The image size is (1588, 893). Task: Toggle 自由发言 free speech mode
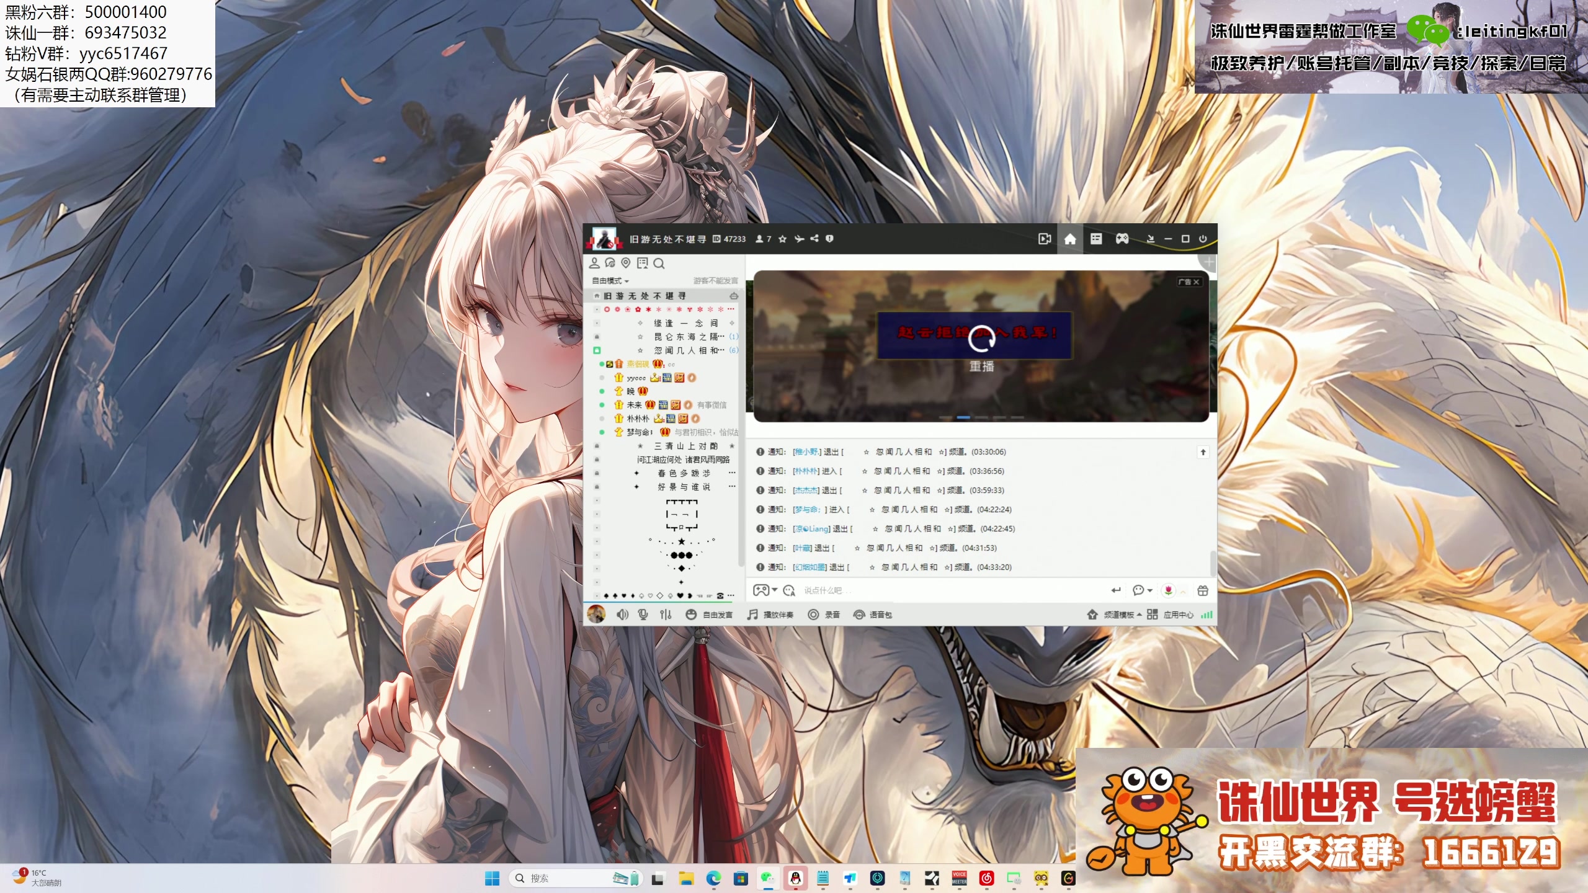709,615
